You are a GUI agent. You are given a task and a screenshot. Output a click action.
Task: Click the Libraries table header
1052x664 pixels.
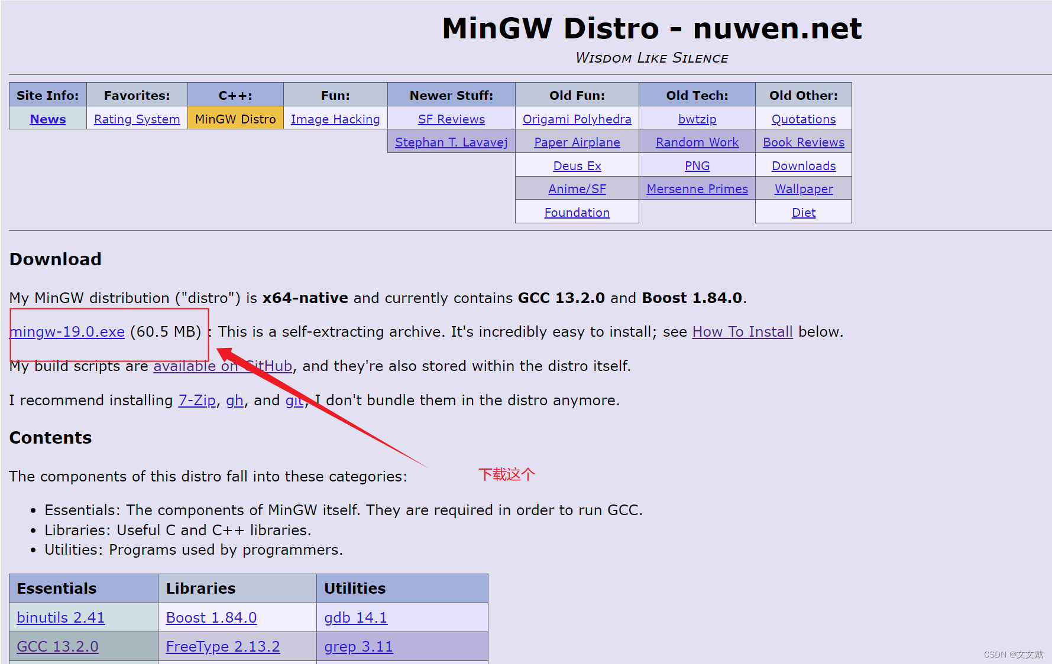pos(237,588)
